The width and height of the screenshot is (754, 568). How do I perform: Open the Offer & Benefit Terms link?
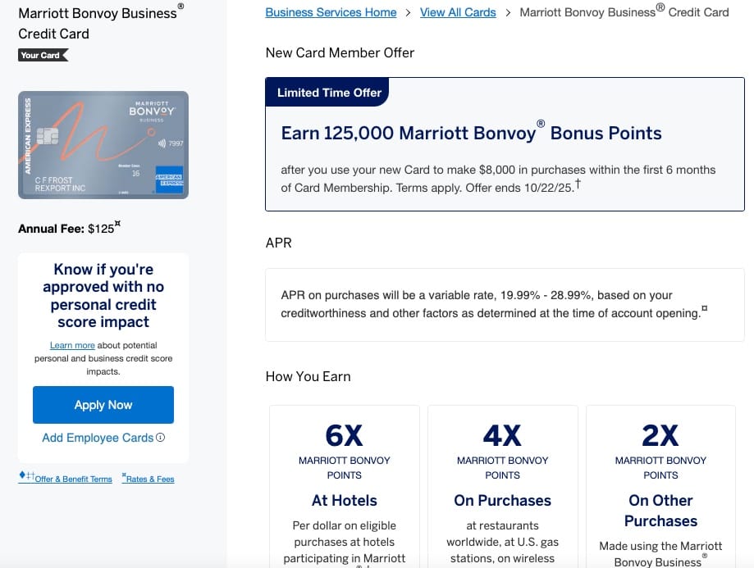[x=66, y=478]
